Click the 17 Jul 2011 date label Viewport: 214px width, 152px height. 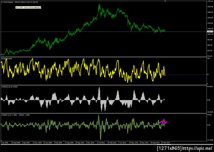[x=101, y=143]
